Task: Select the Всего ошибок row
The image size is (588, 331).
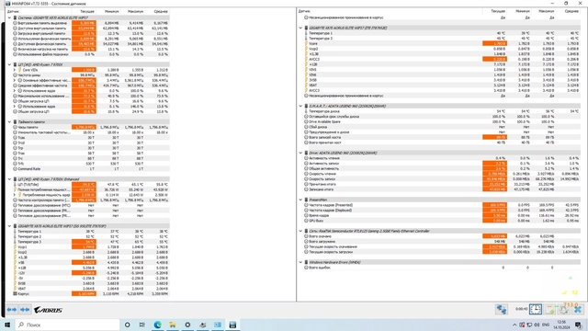Action: 442,268
